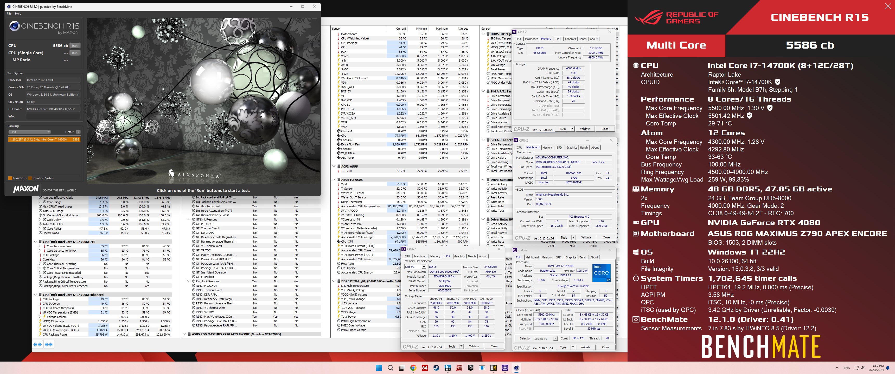Click the blue window app taskbar icon
The width and height of the screenshot is (895, 374).
482,368
